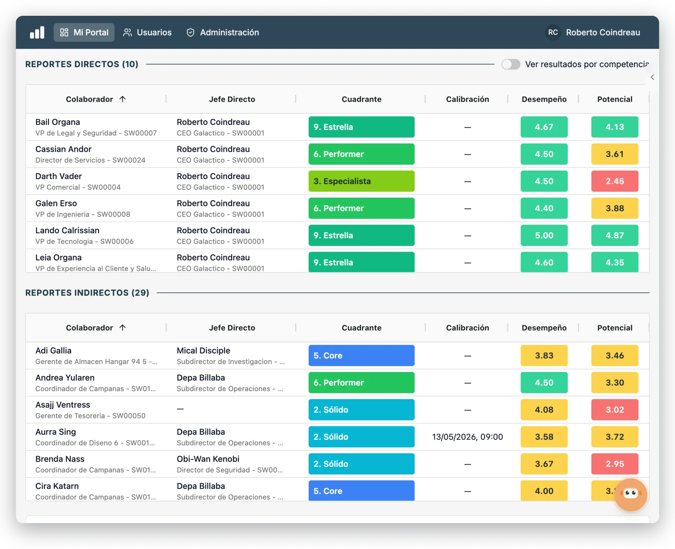Click the Administración shield icon

[190, 33]
